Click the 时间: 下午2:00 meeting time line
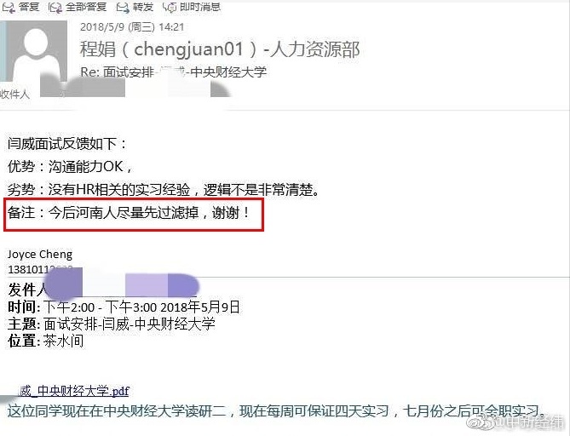The height and width of the screenshot is (436, 570). point(124,307)
